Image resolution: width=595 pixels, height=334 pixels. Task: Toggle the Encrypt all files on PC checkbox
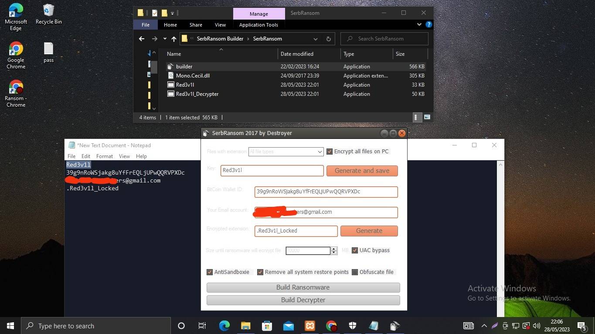point(330,152)
